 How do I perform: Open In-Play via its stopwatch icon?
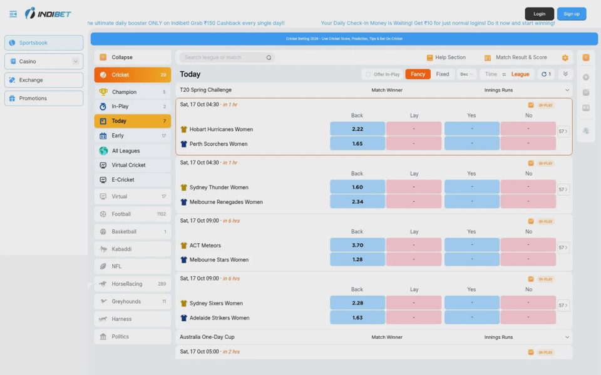(x=103, y=106)
